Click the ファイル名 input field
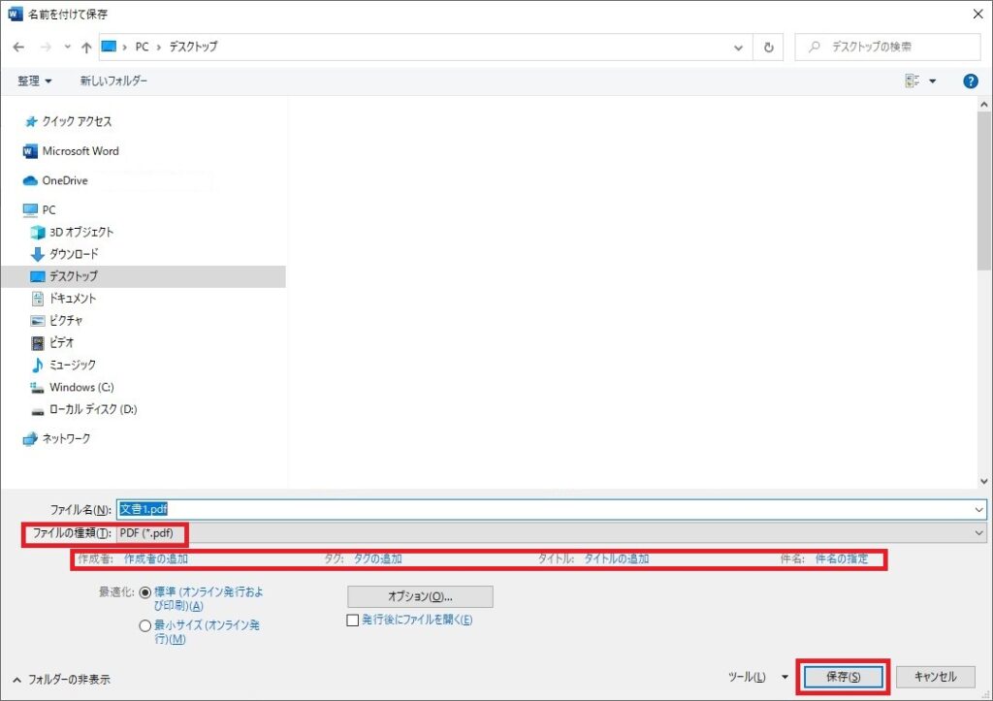 [x=549, y=508]
